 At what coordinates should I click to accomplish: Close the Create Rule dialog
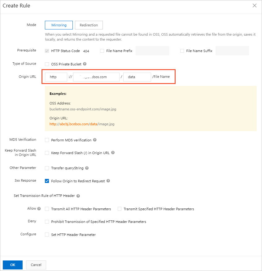point(255,6)
